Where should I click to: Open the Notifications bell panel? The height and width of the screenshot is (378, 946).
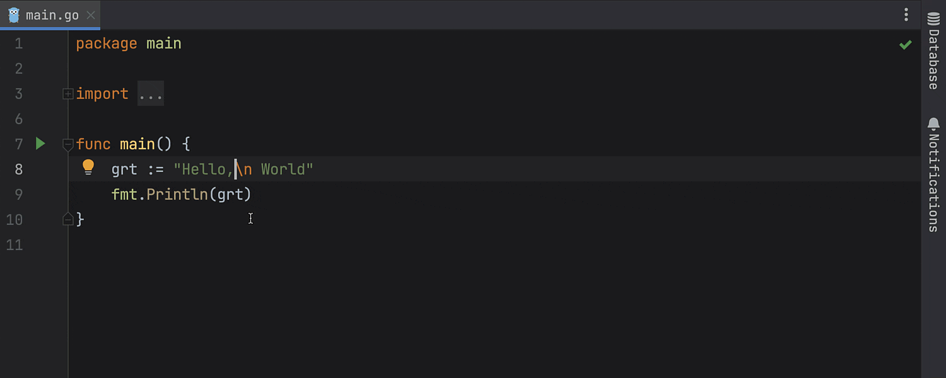click(933, 175)
